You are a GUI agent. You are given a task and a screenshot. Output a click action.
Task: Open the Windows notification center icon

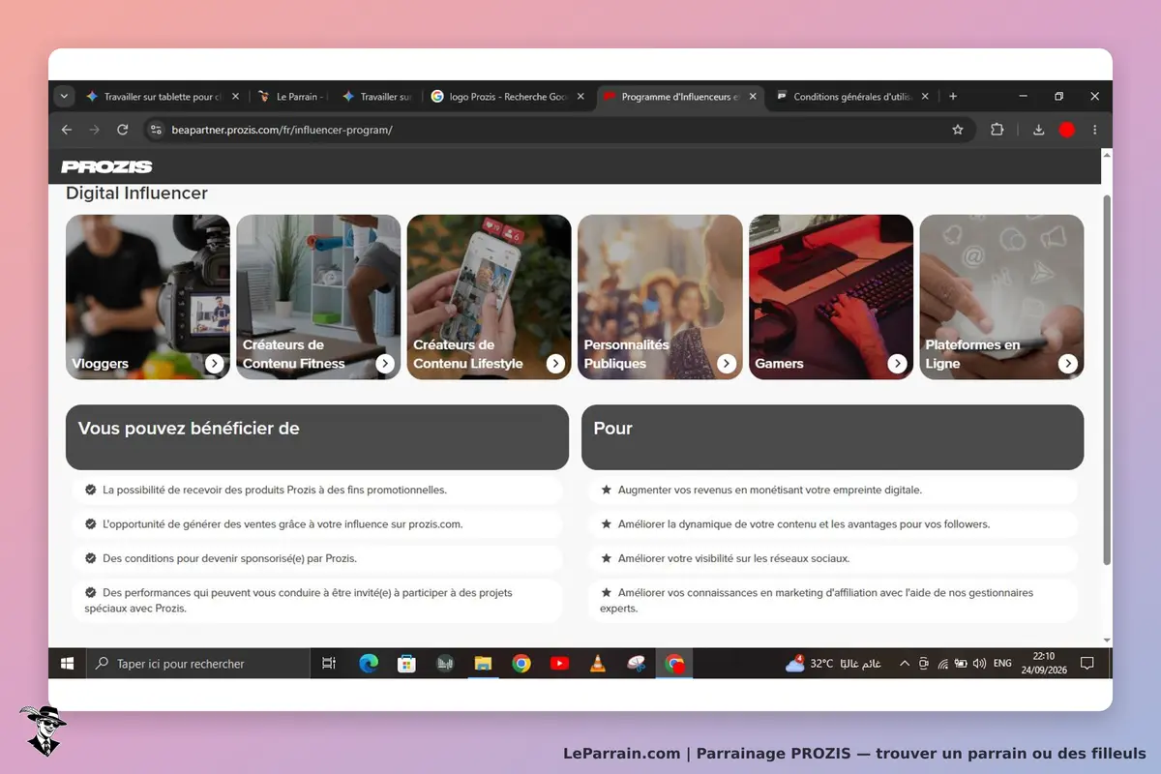click(x=1087, y=664)
